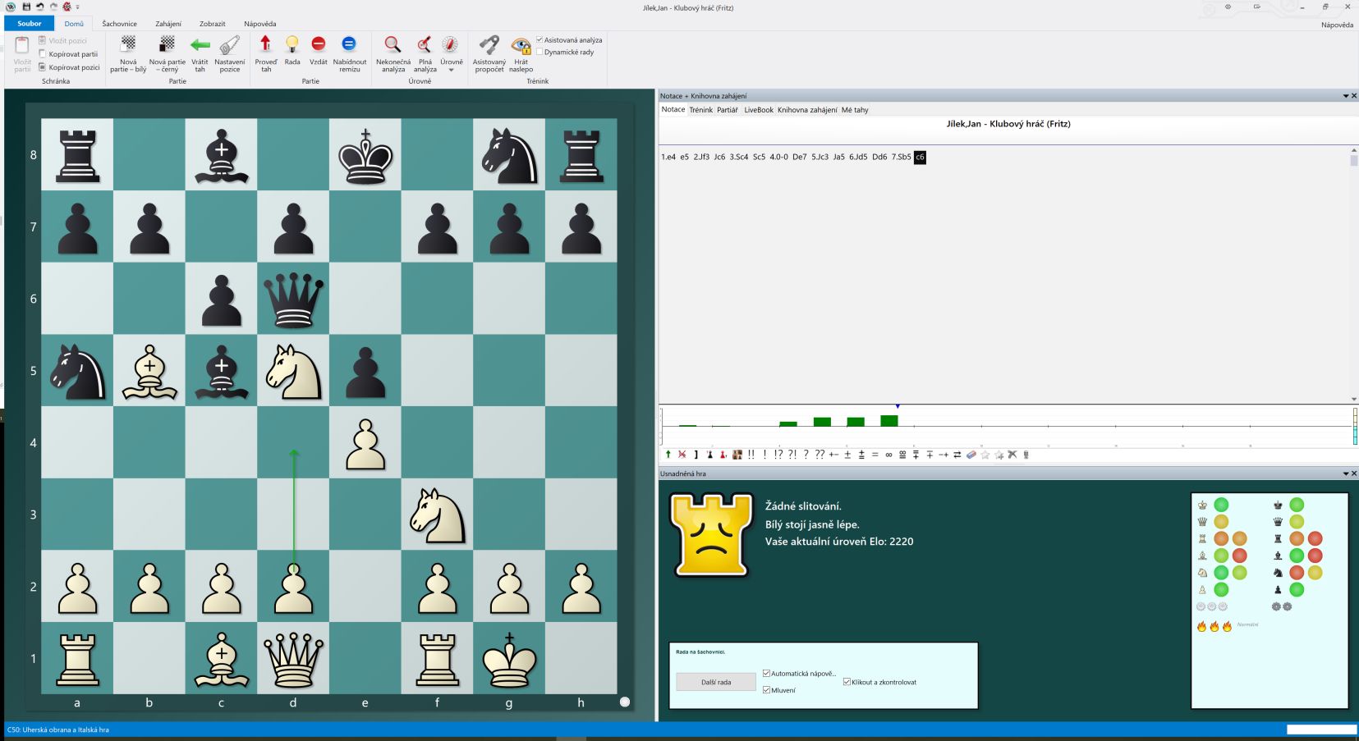Click the undo arrow in quick access toolbar
Screen dimensions: 1359x741
click(x=40, y=7)
